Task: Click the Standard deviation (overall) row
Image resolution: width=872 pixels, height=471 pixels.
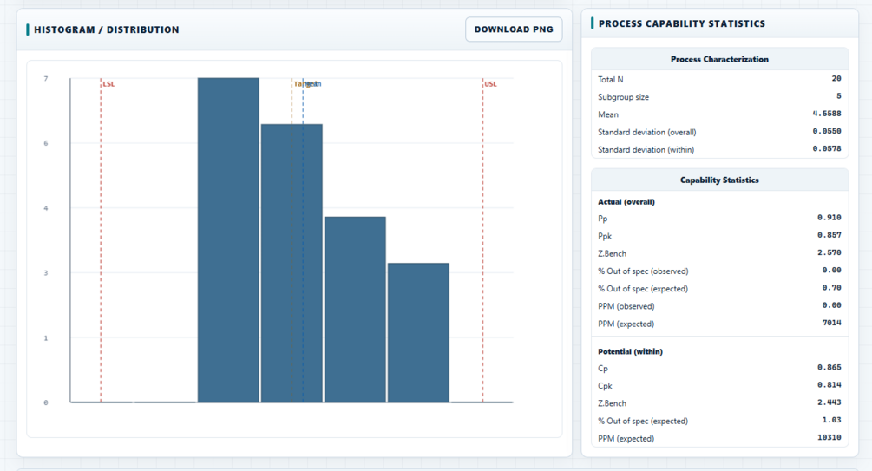Action: [719, 132]
